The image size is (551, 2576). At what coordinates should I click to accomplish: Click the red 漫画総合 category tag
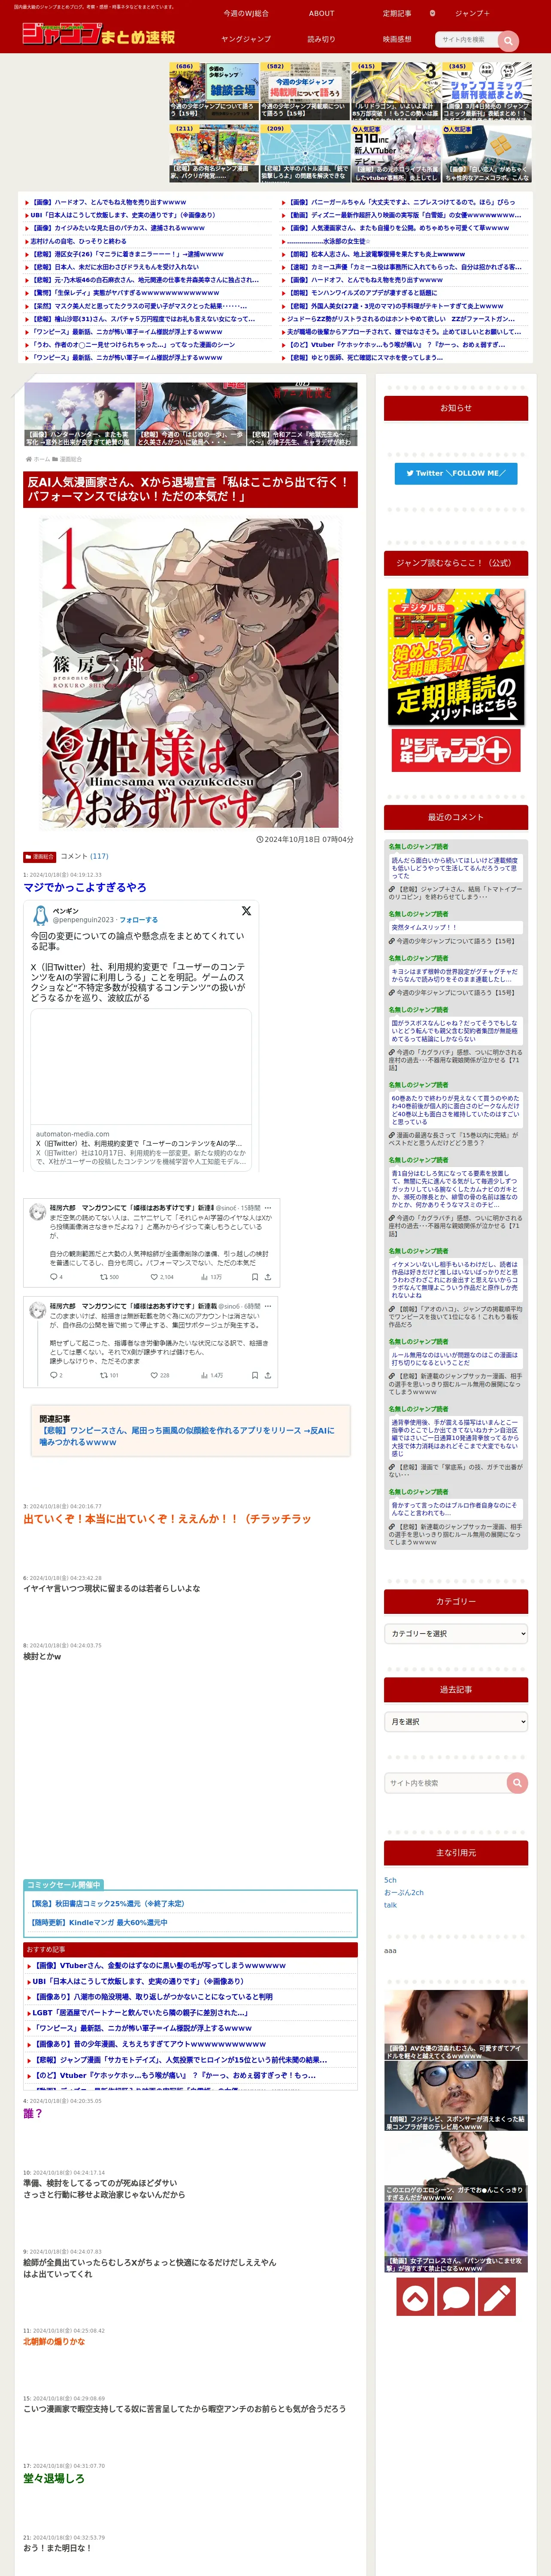pos(39,857)
